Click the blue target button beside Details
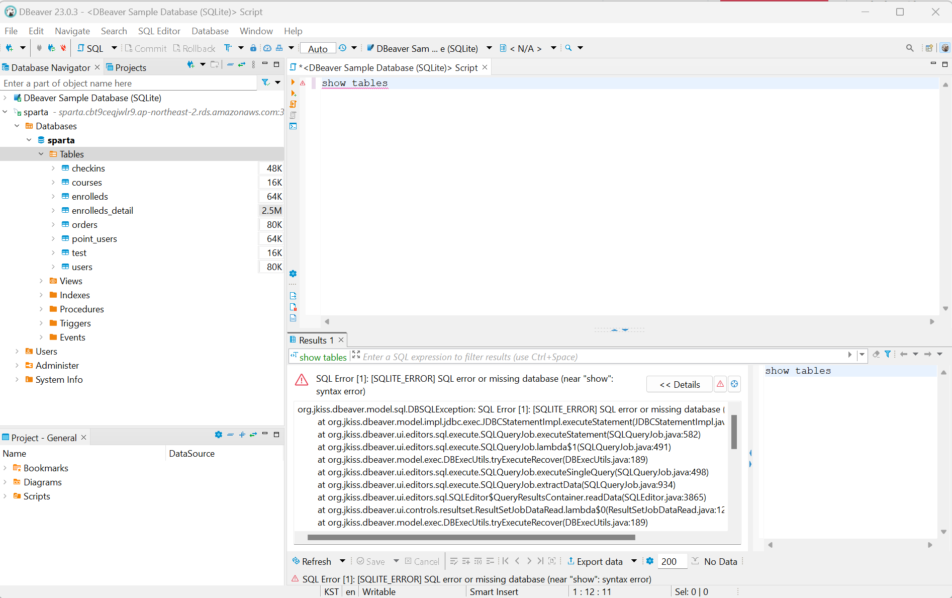952x598 pixels. 734,384
